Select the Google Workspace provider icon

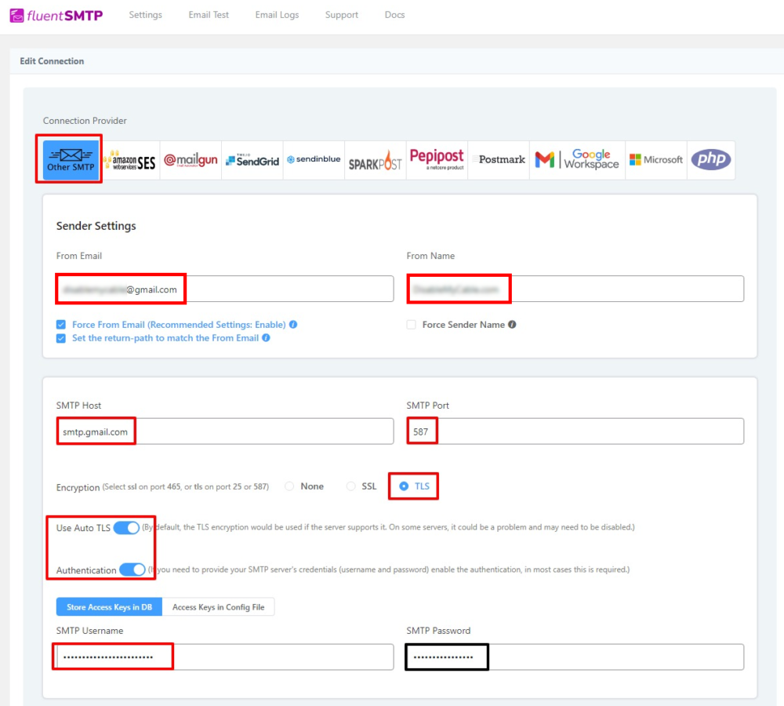click(576, 159)
